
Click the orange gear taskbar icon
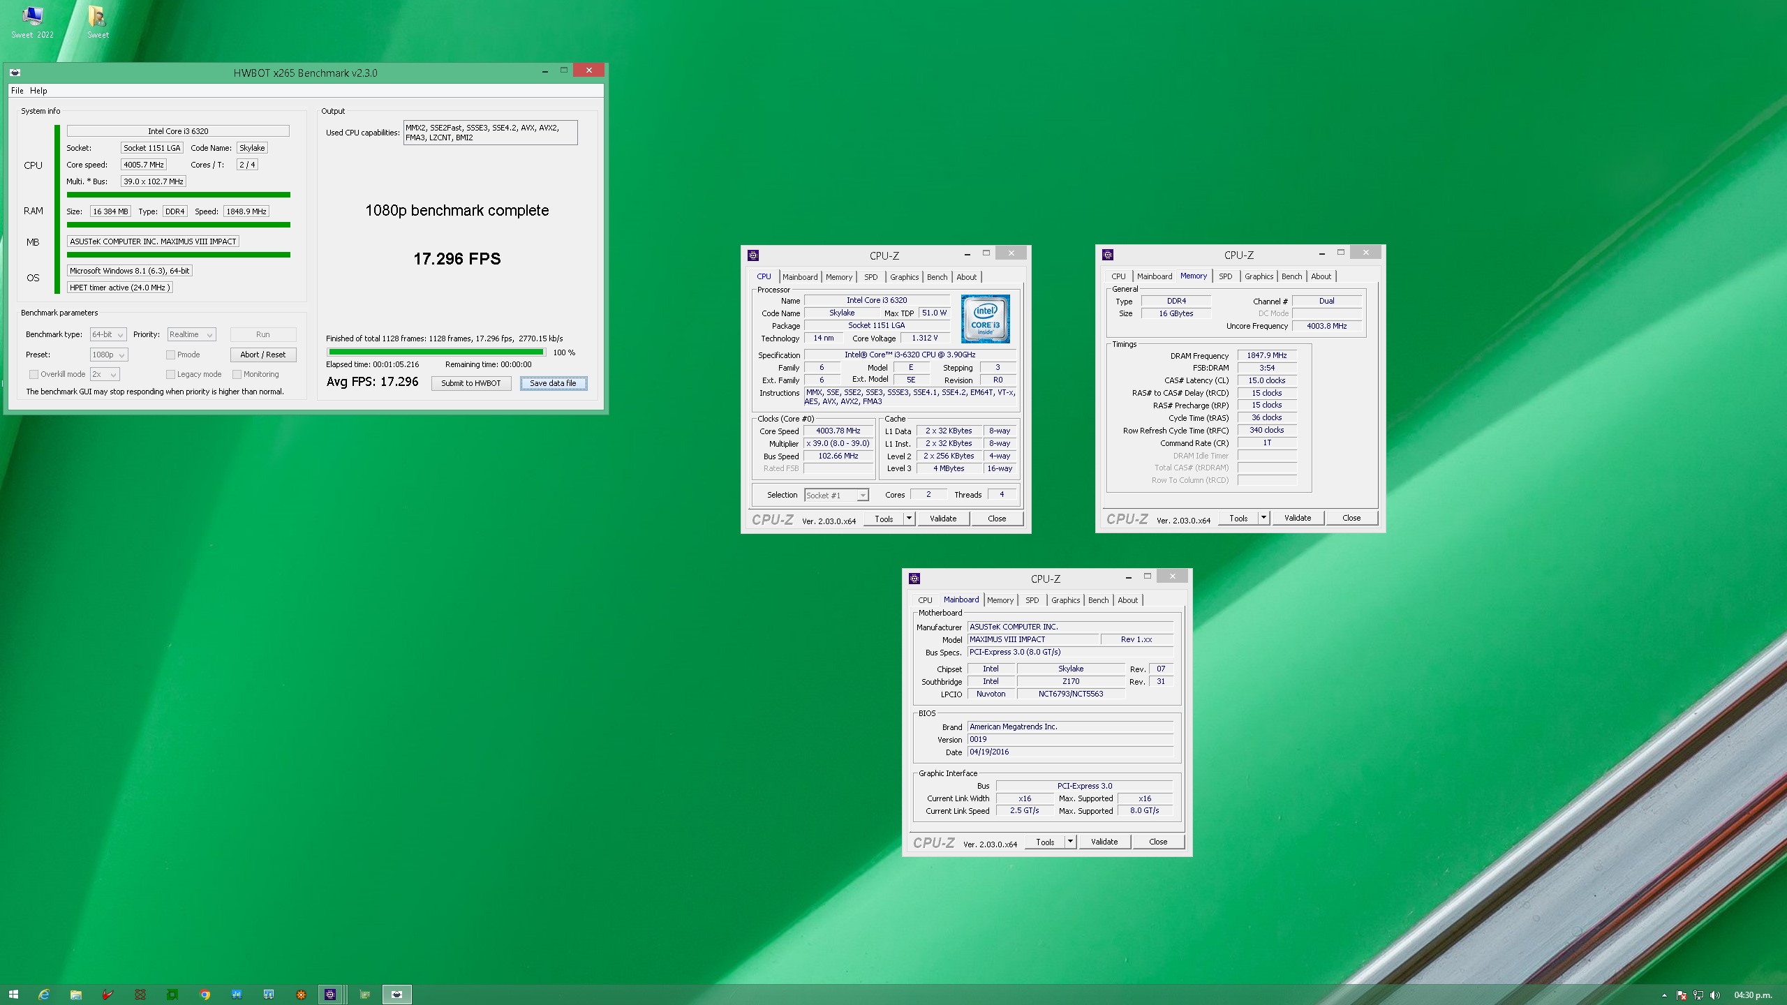[x=301, y=995]
